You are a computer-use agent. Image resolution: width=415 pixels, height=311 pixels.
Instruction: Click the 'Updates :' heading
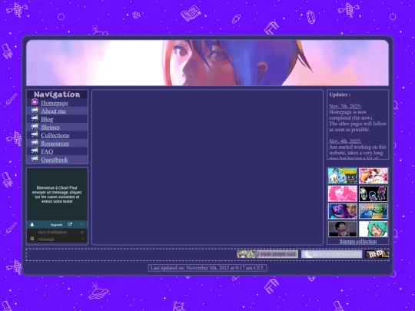(340, 94)
